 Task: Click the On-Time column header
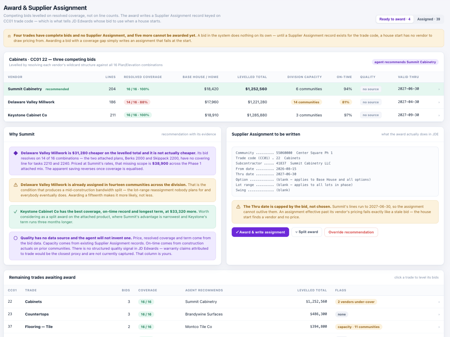pos(344,77)
